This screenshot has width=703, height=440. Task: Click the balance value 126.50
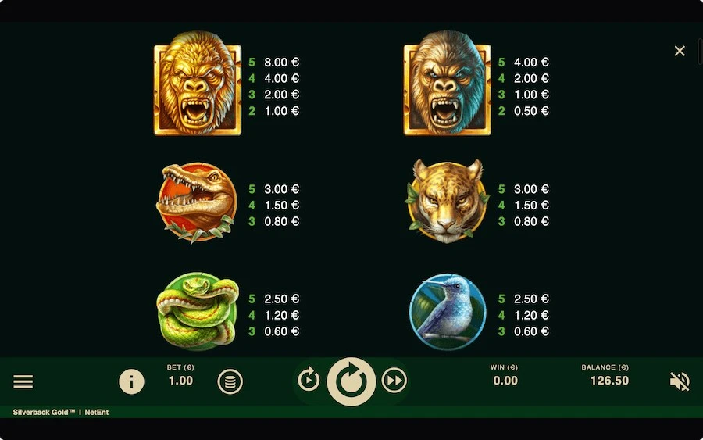pyautogui.click(x=609, y=381)
